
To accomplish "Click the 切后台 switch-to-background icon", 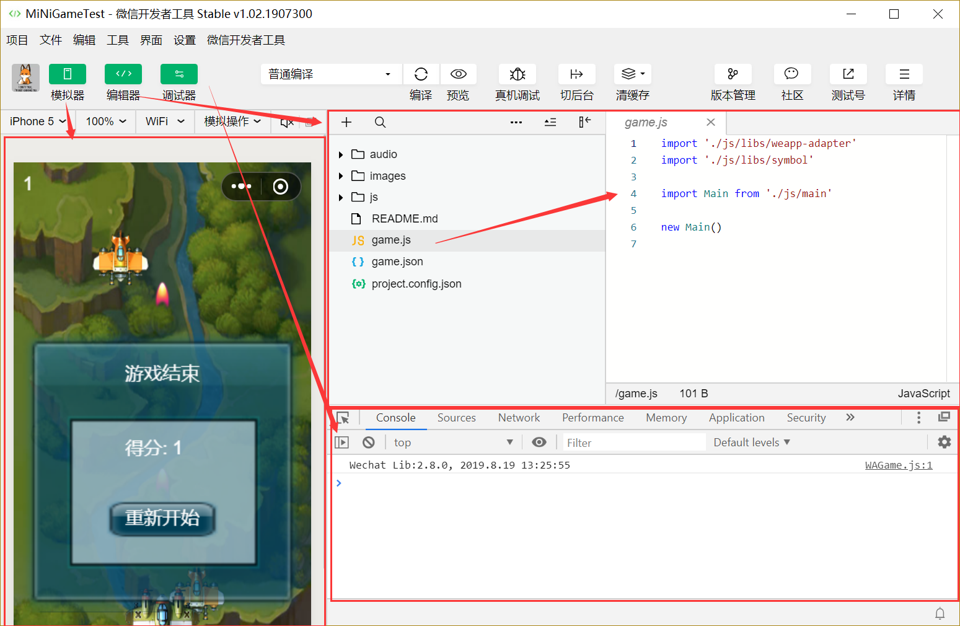I will [x=577, y=74].
